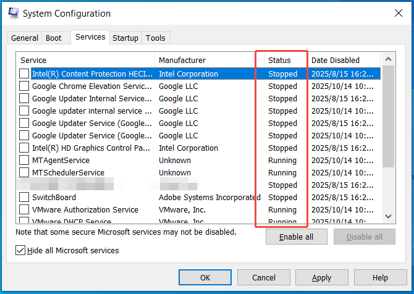
Task: Uncheck Hide all Microsoft services
Action: coord(20,250)
